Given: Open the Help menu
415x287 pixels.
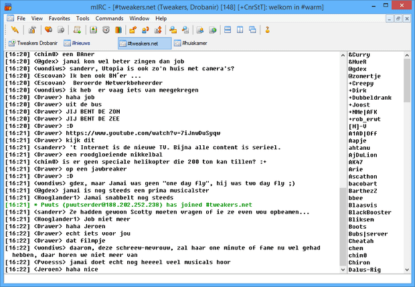Looking at the screenshot, I should point(161,19).
